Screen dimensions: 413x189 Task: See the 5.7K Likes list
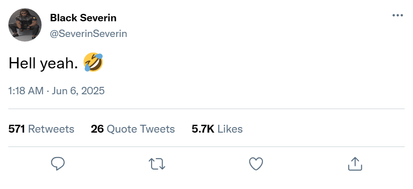point(217,129)
